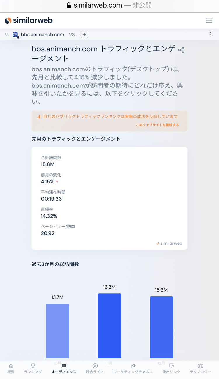Screen dimensions: 219x379
Task: Go to the 概要 overview tab
Action: 11,368
